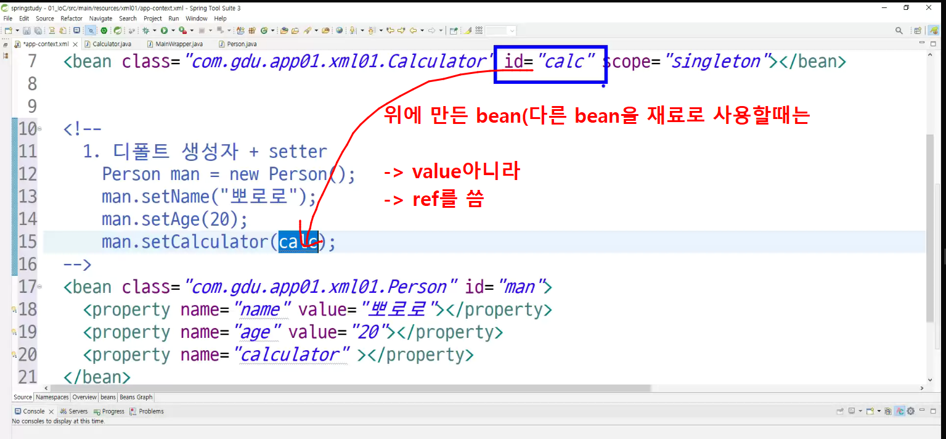Click the Previous Annotation toolbar icon
Viewport: 946px width, 439px height.
371,30
